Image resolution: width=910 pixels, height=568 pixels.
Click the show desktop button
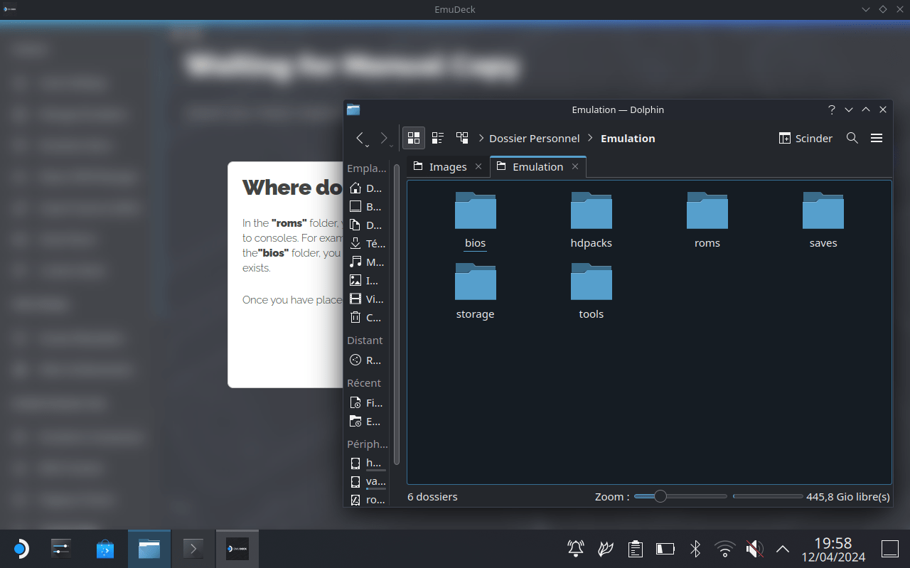click(890, 549)
